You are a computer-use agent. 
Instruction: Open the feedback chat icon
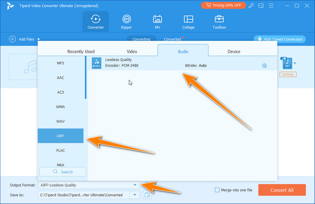pyautogui.click(x=261, y=6)
